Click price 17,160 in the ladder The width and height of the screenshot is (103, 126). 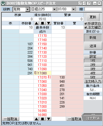42,40
